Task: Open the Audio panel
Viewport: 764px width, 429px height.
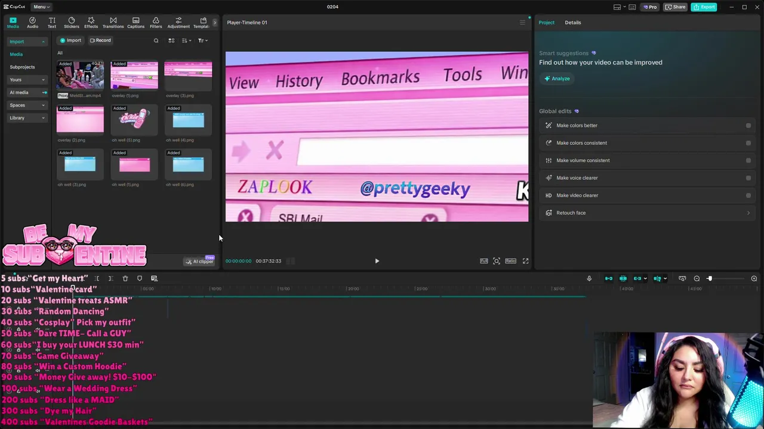Action: click(x=32, y=23)
